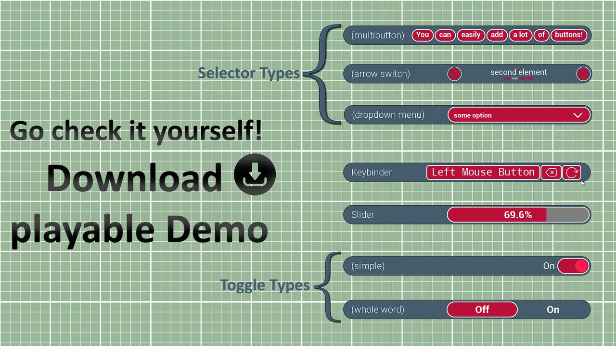Viewport: 616px width, 346px height.
Task: Click the '(whole word)' label
Action: (x=378, y=309)
